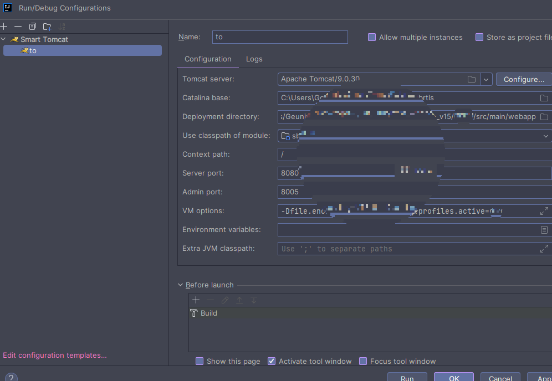Copy the selected configuration
Viewport: 552px width, 381px height.
tap(32, 27)
